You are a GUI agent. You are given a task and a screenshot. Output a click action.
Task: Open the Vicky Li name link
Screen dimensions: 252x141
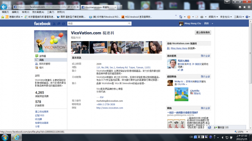pyautogui.click(x=179, y=81)
